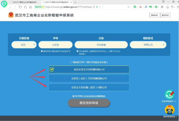Image resolution: width=179 pixels, height=121 pixels.
Task: Click the blue magnifier toolbar icon
Action: (x=146, y=7)
